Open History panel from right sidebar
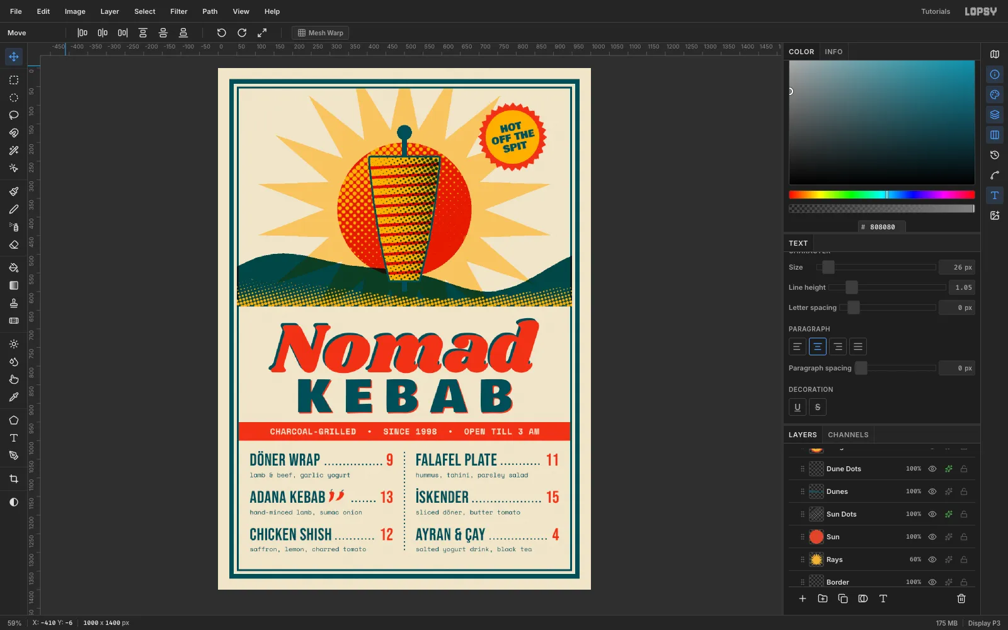The image size is (1008, 630). point(995,155)
